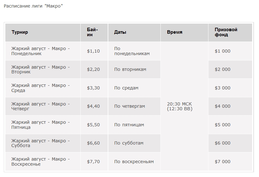Select the По средам dates cell
The width and height of the screenshot is (259, 177).
134,88
